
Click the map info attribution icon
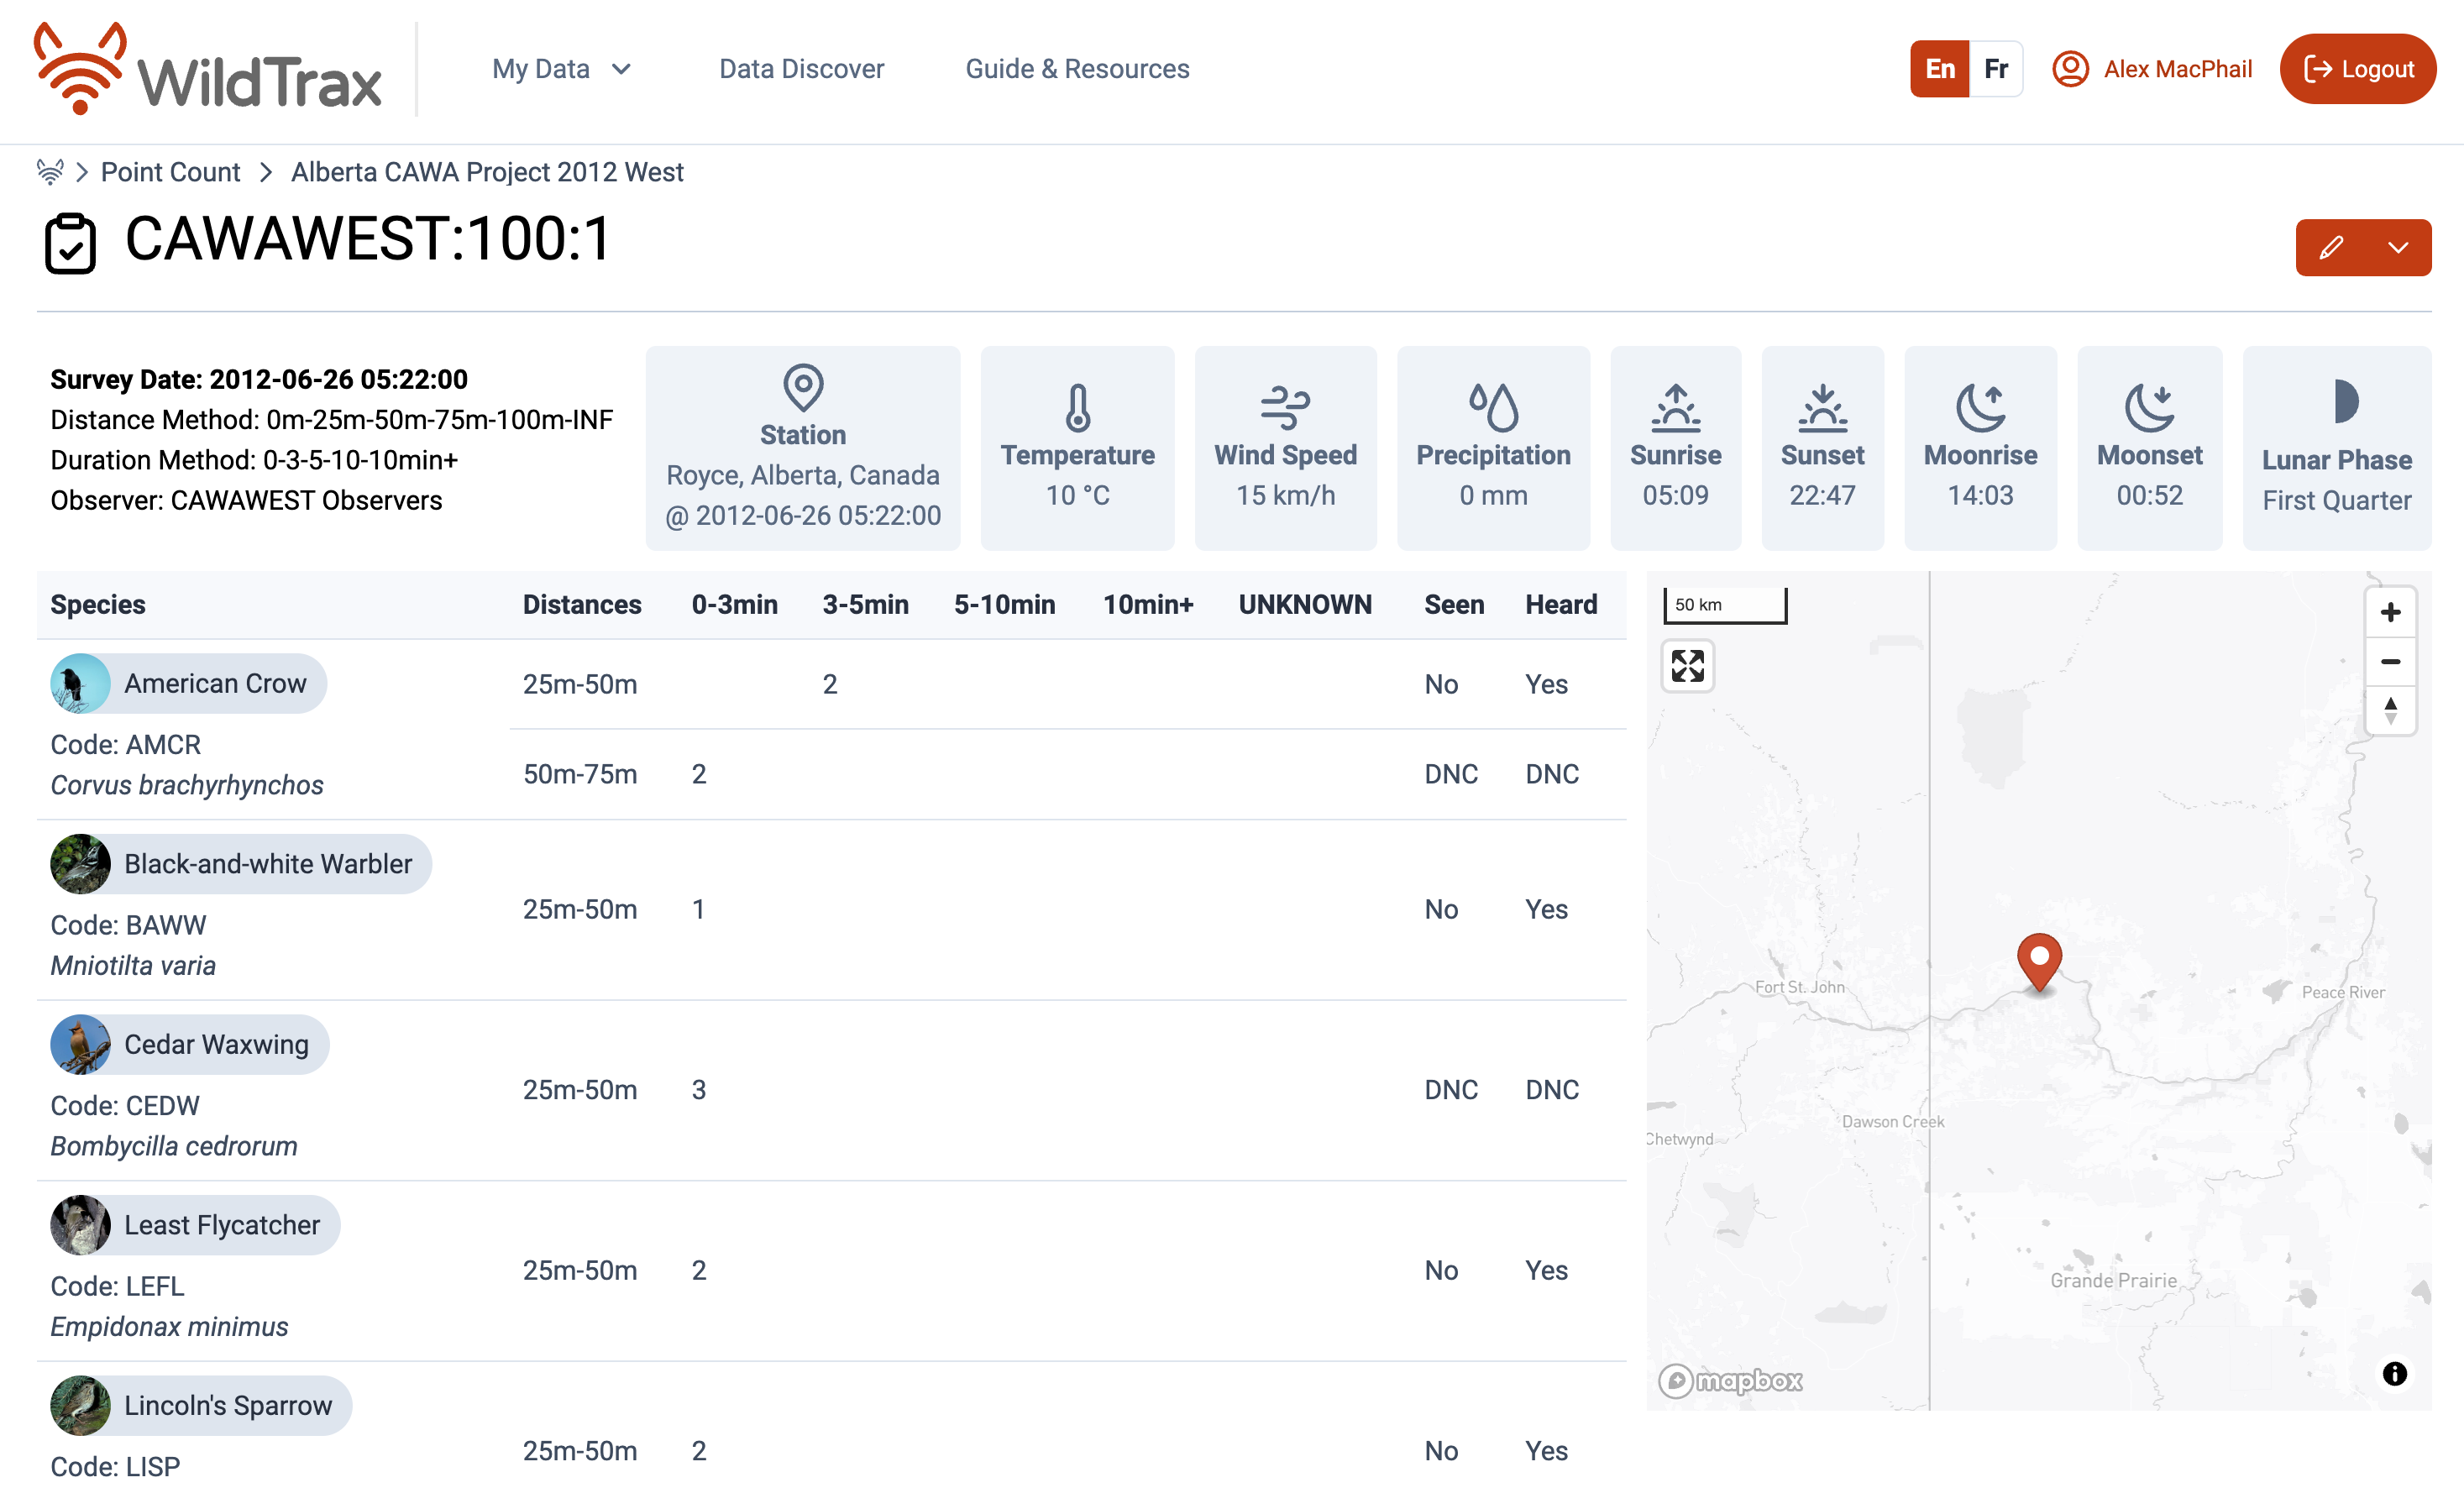pos(2394,1373)
